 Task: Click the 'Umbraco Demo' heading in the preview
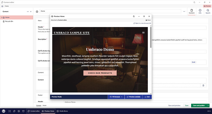100,49
